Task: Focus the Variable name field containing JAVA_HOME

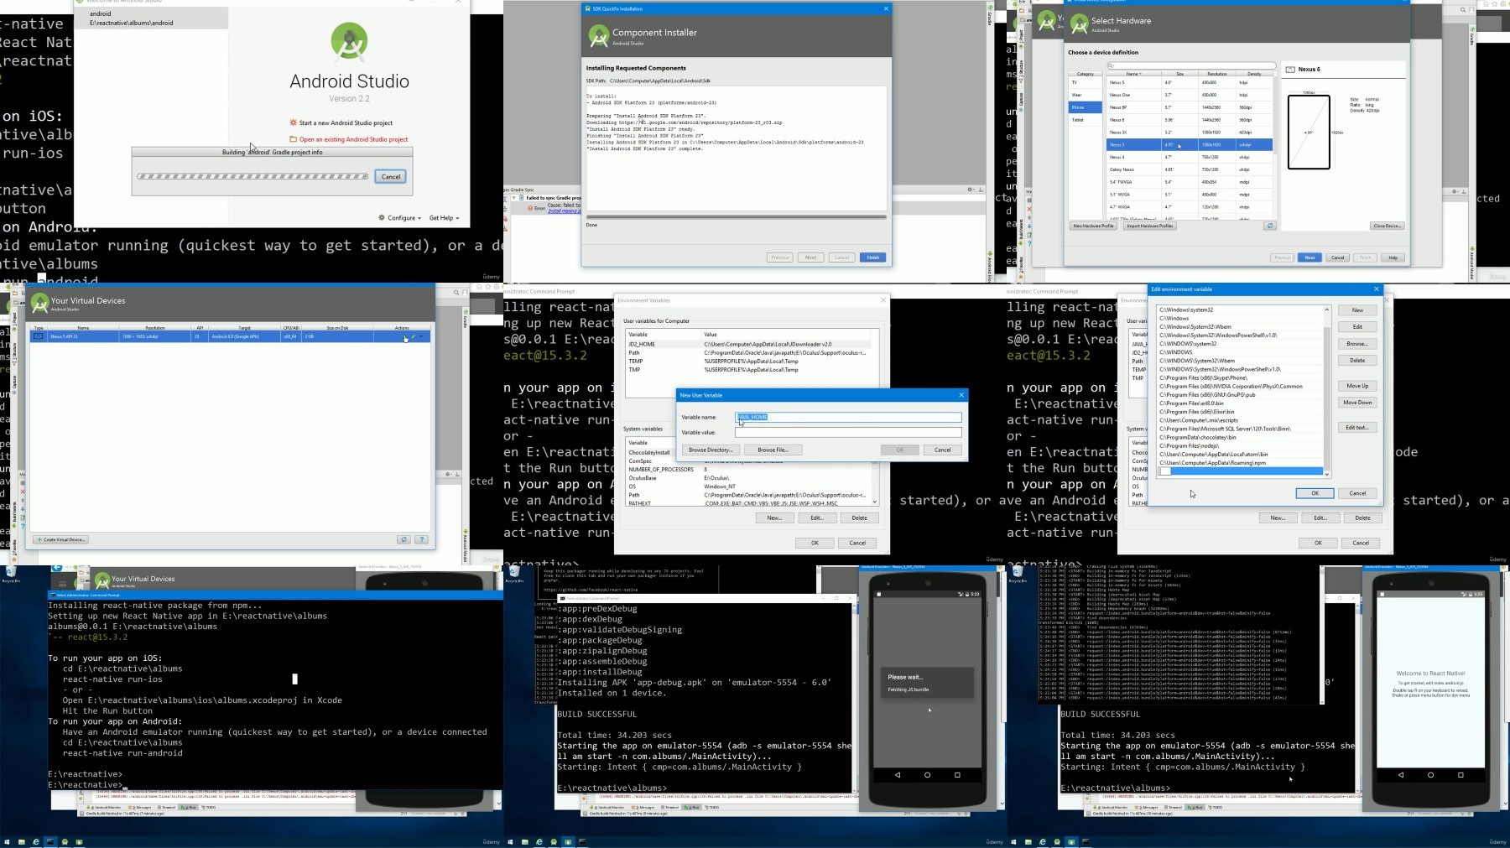Action: pos(848,417)
